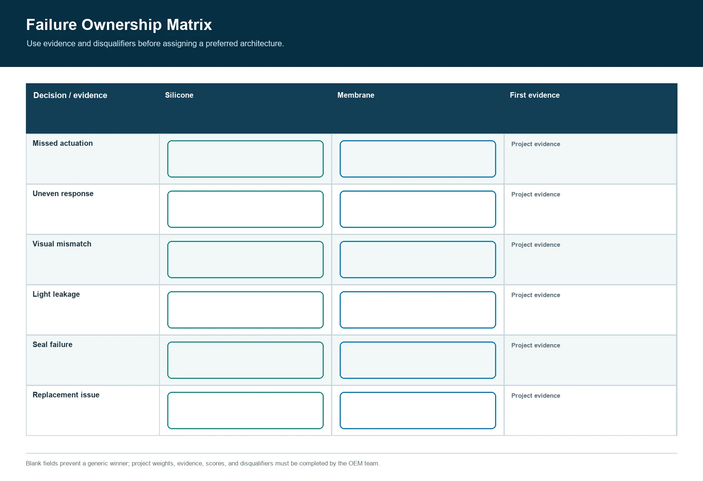Image resolution: width=703 pixels, height=481 pixels.
Task: Click the Silicone field for Missed actuation
Action: (x=245, y=159)
